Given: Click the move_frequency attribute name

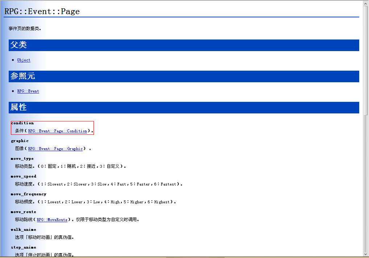Looking at the screenshot, I should (x=29, y=194).
